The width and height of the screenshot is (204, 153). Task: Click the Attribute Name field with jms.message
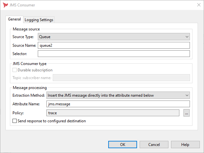click(x=118, y=104)
